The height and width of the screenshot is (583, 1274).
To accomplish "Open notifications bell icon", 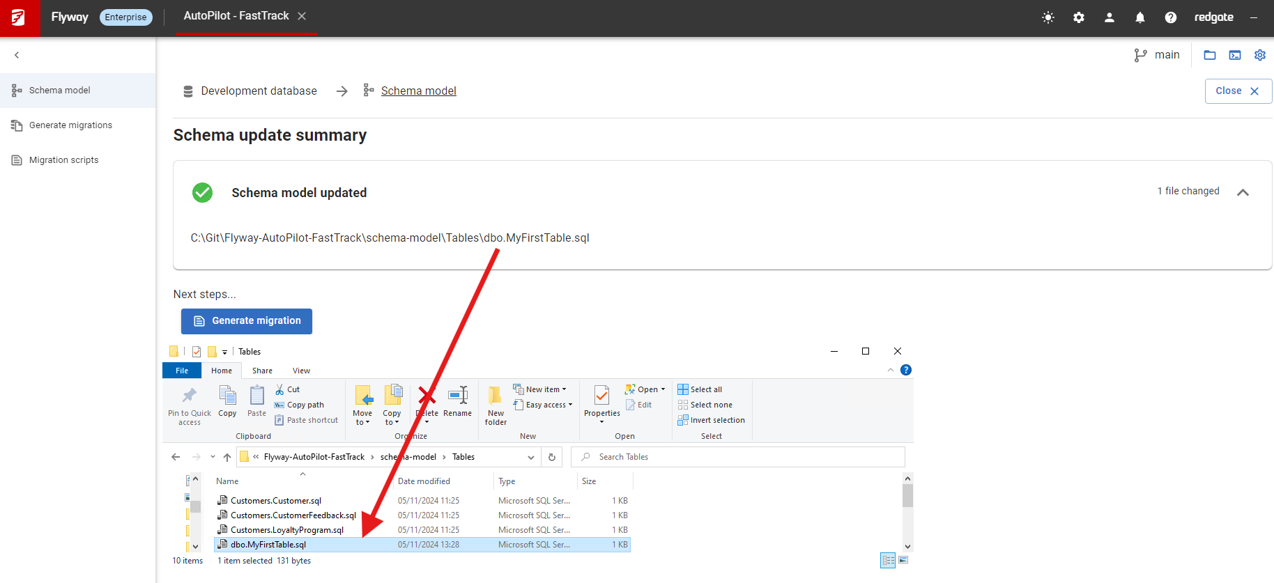I will 1139,17.
